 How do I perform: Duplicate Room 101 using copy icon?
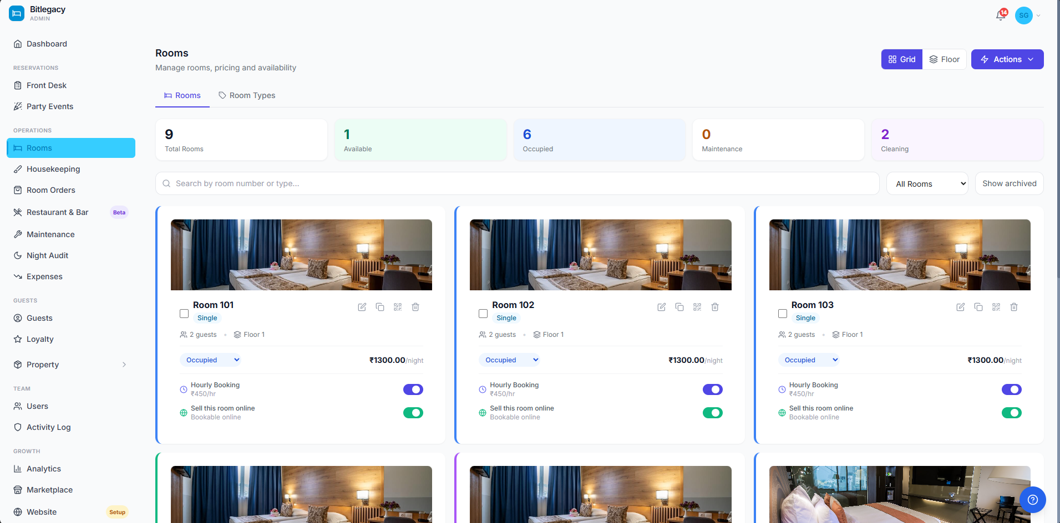tap(380, 307)
